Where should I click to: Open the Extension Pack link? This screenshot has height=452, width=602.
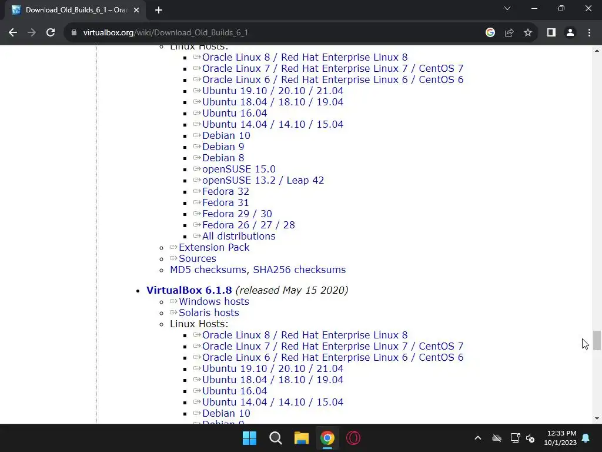point(214,247)
